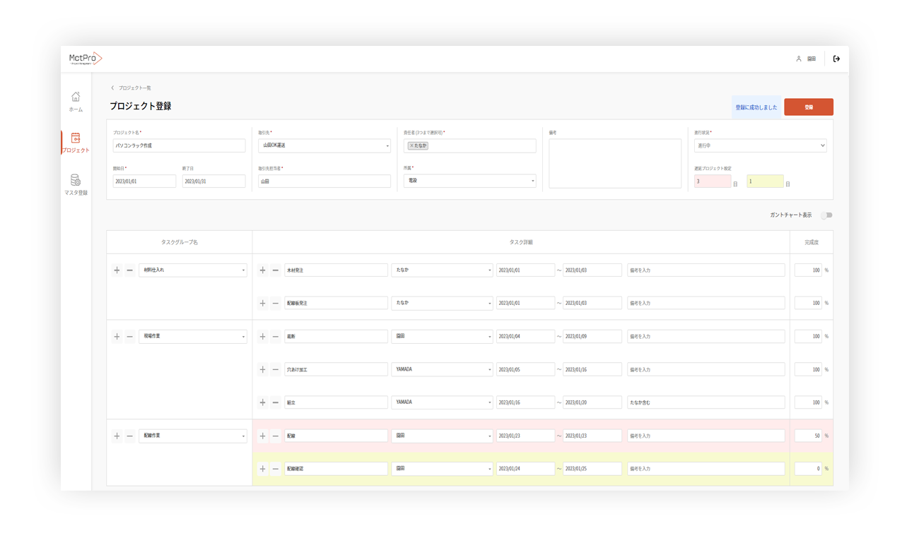Select the プロジェクト tab in the sidebar
The width and height of the screenshot is (919, 557).
pyautogui.click(x=76, y=143)
